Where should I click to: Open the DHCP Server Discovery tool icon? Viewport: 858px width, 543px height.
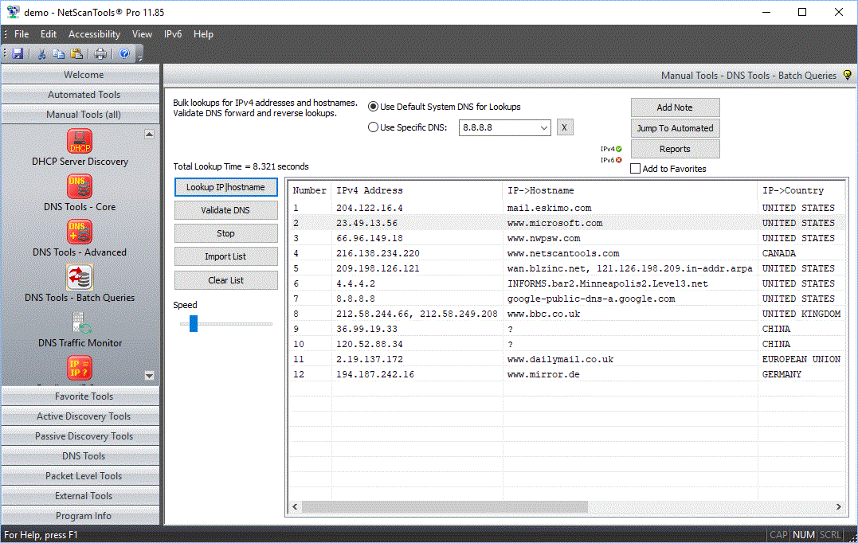point(80,141)
